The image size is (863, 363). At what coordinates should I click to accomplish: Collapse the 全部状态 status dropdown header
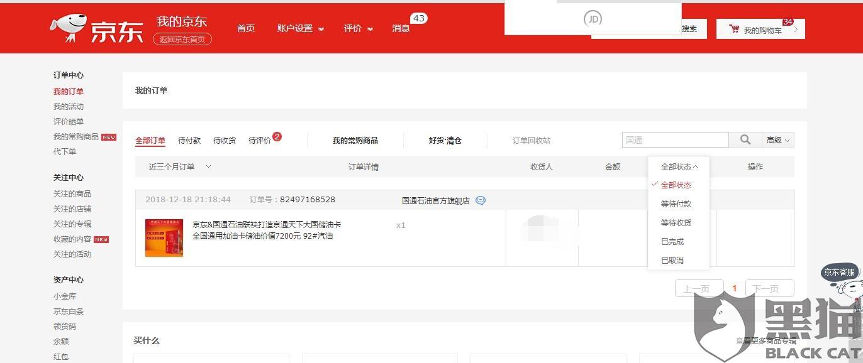(679, 166)
